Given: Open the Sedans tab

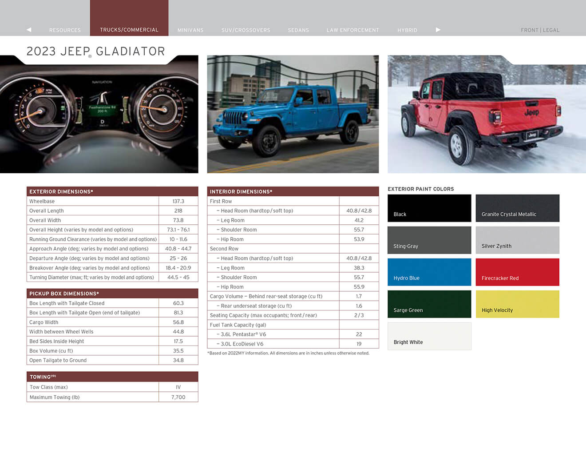Looking at the screenshot, I should point(298,30).
